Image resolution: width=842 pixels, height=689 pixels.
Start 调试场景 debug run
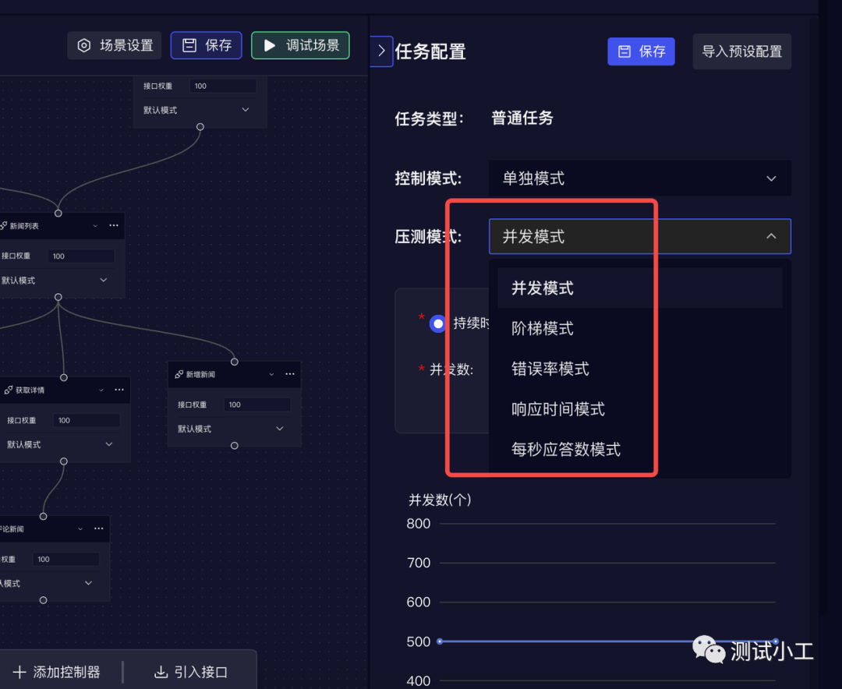[300, 45]
